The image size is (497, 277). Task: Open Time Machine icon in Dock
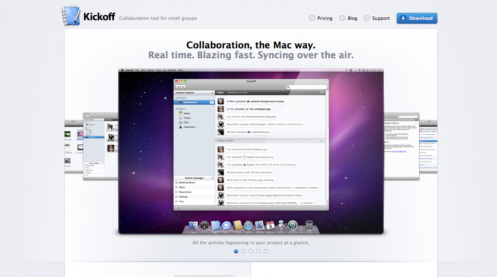pyautogui.click(x=292, y=225)
